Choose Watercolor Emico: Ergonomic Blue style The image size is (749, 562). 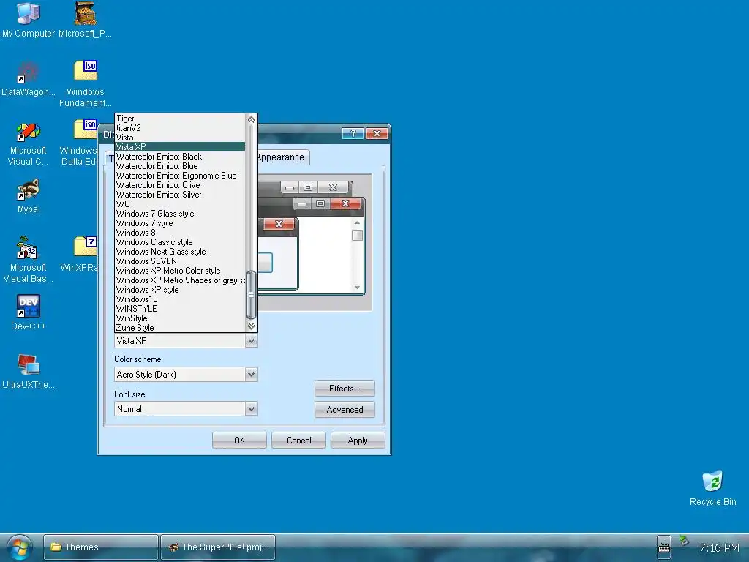point(180,176)
